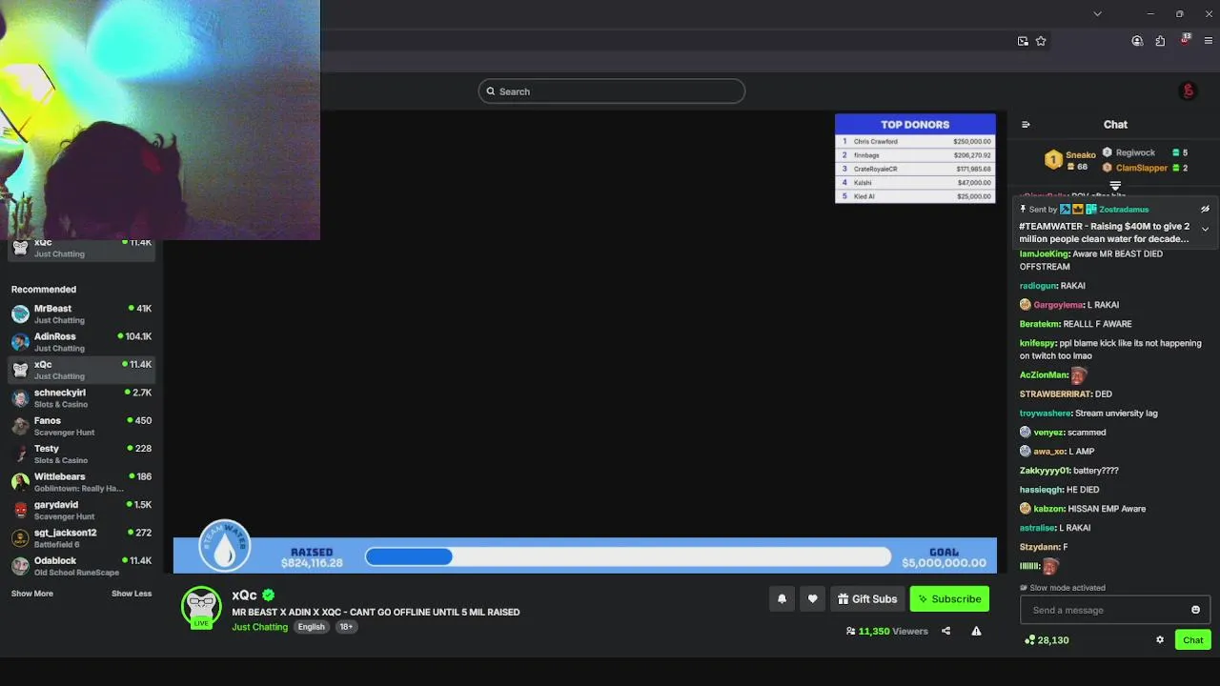Viewport: 1220px width, 686px height.
Task: Click the Subscribe button
Action: [949, 598]
